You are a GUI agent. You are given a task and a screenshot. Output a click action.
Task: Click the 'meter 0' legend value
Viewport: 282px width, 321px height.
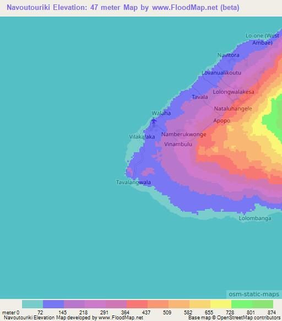point(10,312)
